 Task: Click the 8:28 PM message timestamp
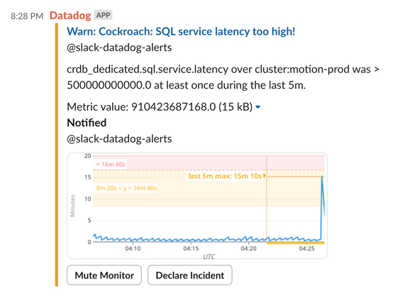coord(27,16)
